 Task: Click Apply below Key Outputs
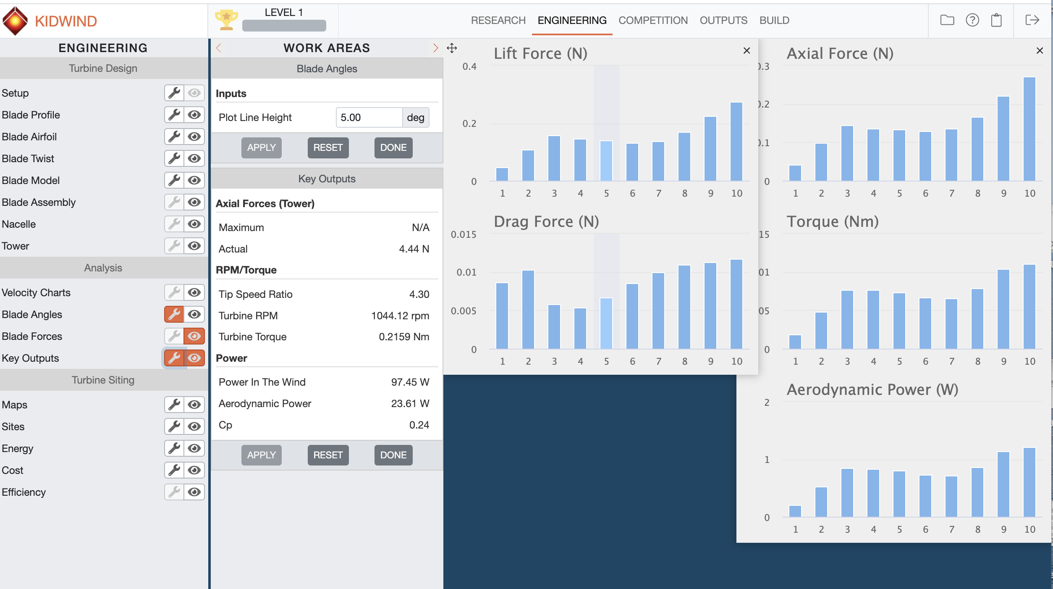[261, 455]
